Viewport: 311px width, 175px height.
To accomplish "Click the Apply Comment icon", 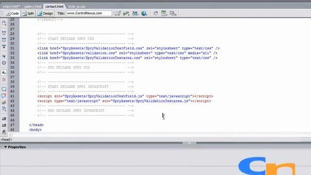I will pos(4,89).
